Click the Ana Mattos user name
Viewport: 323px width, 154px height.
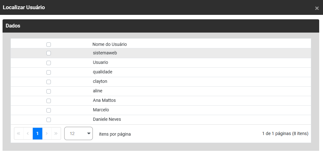click(x=104, y=100)
